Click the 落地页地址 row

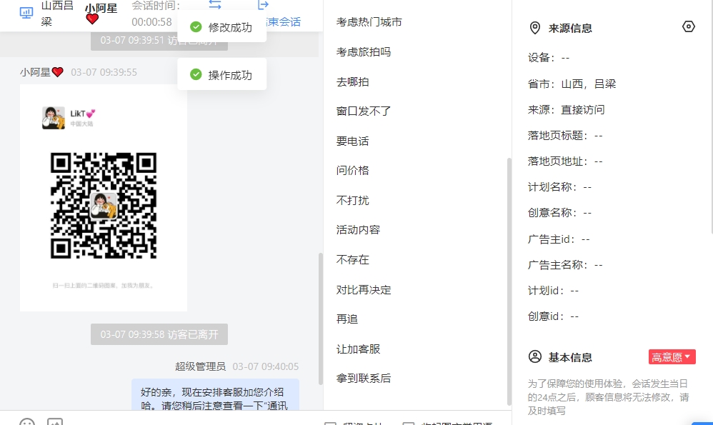coord(565,162)
